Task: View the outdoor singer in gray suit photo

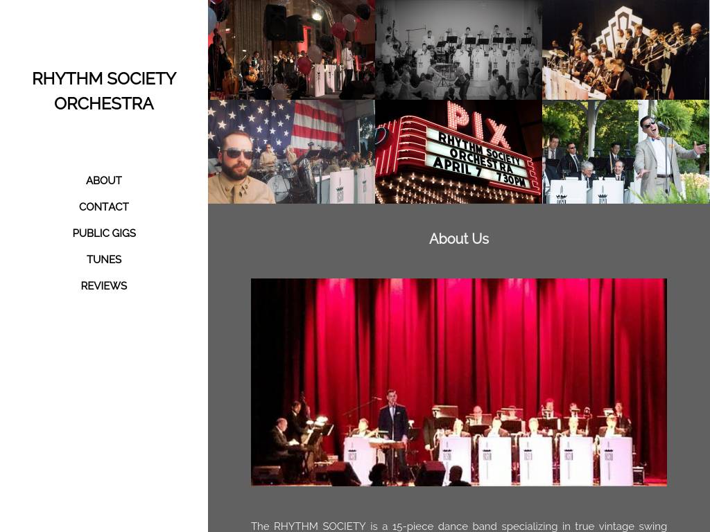Action: click(626, 152)
